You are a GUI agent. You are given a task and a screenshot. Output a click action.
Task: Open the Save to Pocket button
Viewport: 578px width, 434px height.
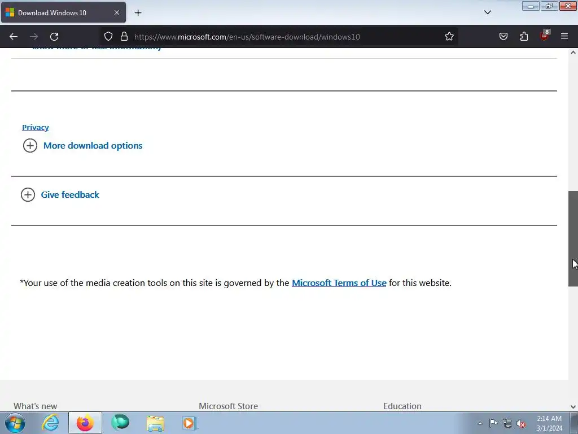point(503,37)
